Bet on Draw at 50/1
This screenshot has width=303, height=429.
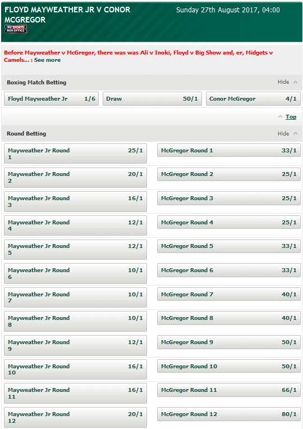(x=152, y=99)
